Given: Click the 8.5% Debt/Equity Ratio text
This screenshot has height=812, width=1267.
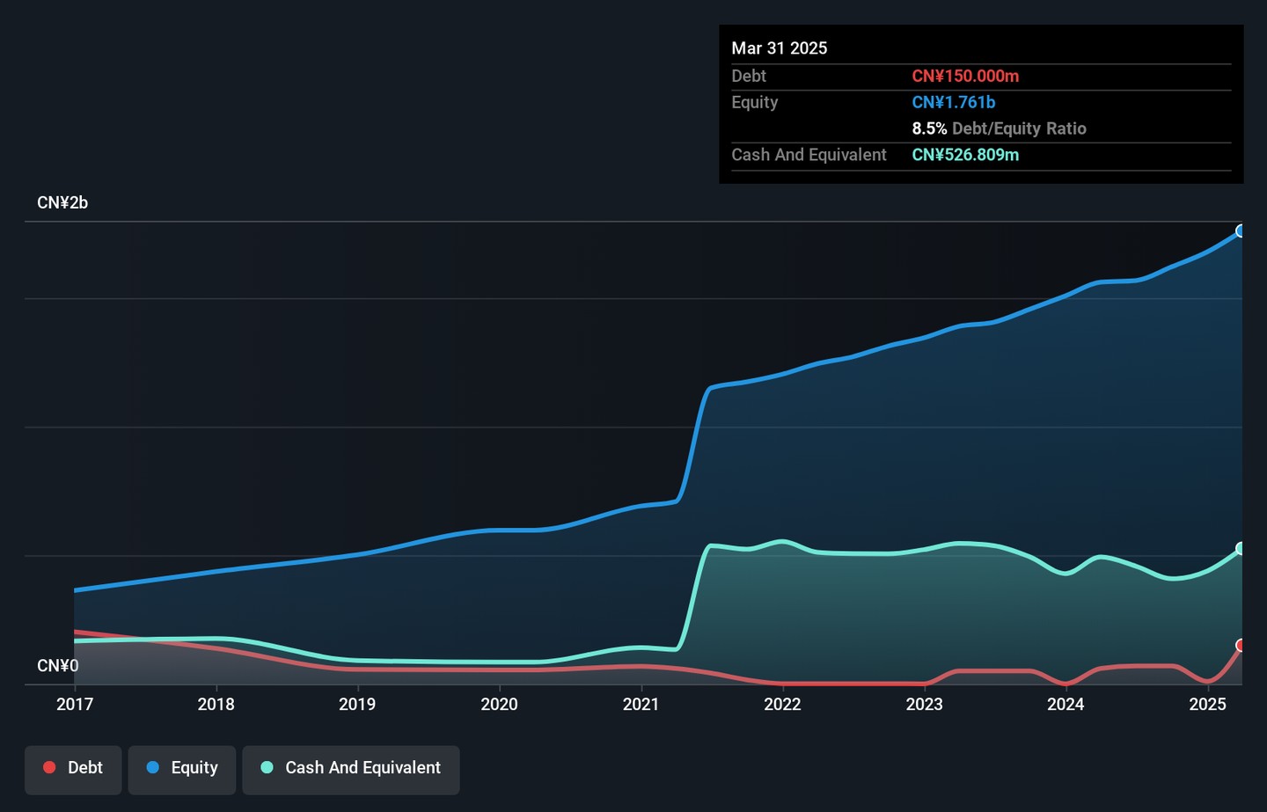Looking at the screenshot, I should [x=1000, y=129].
